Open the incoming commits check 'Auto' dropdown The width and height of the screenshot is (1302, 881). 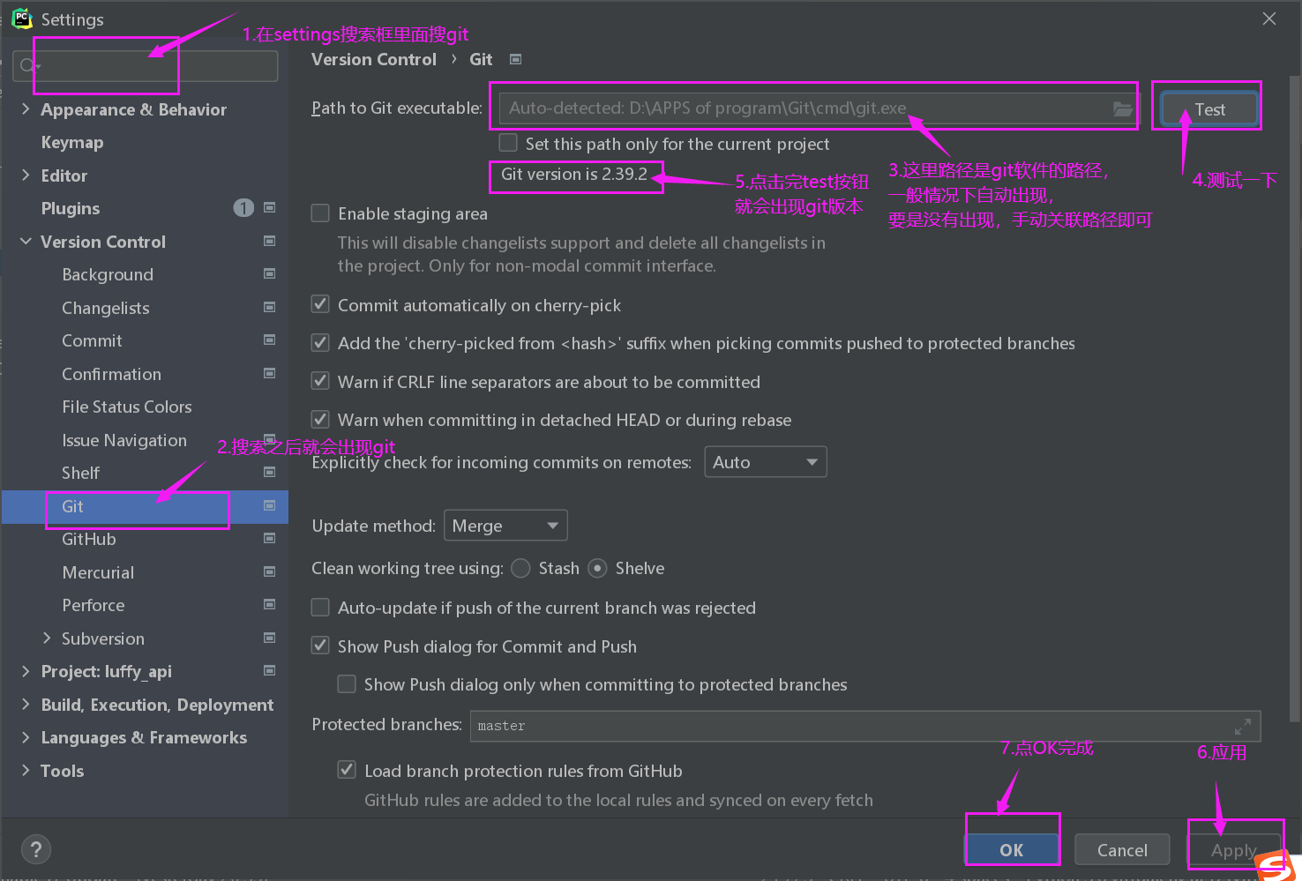[765, 462]
